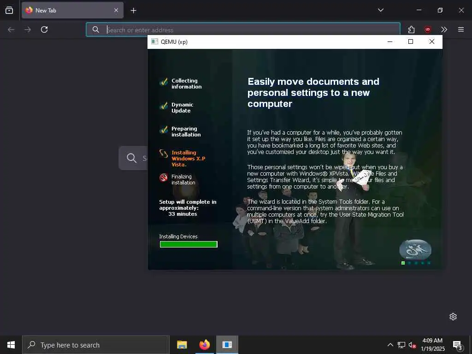Click the 'Dynamic Update' step text

(183, 108)
